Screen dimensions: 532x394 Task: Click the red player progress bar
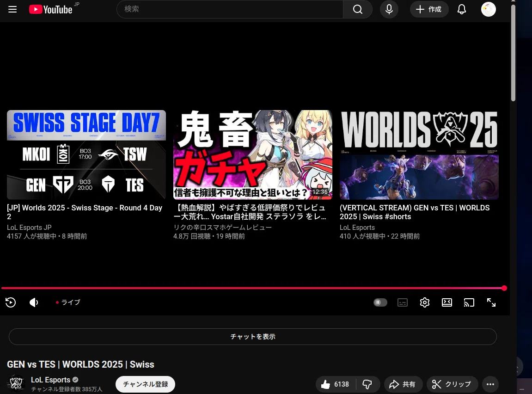tap(252, 288)
